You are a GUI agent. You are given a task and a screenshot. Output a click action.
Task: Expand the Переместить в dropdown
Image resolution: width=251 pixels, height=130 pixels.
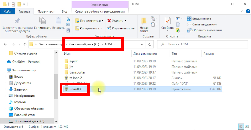(89, 21)
